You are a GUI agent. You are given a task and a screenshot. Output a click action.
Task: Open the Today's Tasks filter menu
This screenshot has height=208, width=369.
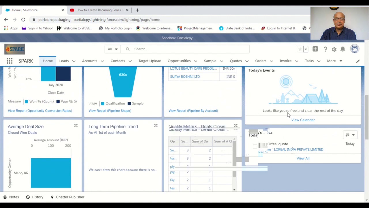[x=350, y=135]
